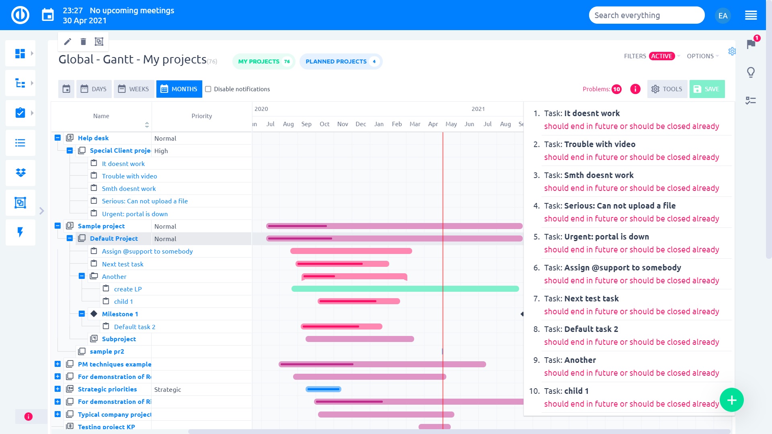The width and height of the screenshot is (772, 434).
Task: Open the Dropbox sidebar icon
Action: (21, 173)
